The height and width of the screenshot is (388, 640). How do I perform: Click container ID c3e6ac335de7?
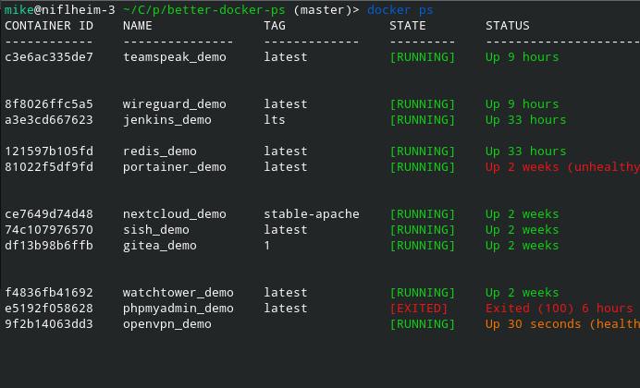point(49,57)
